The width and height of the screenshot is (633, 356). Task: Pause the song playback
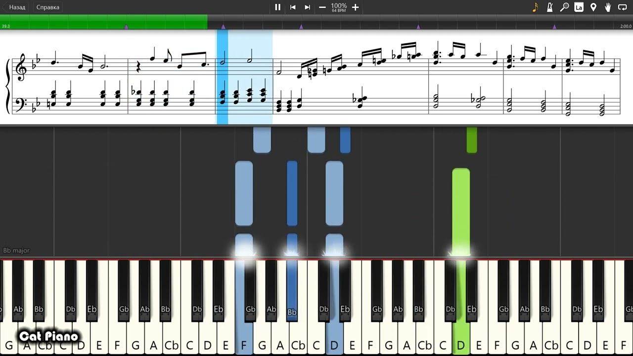click(277, 7)
